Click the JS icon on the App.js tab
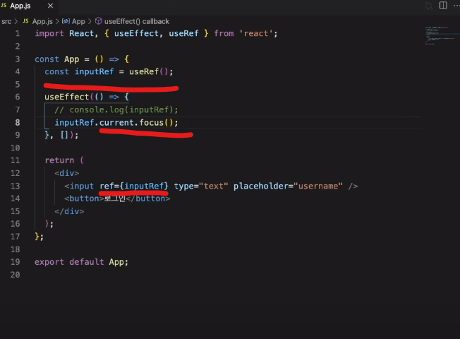Viewport: 460px width, 339px height. (4, 5)
